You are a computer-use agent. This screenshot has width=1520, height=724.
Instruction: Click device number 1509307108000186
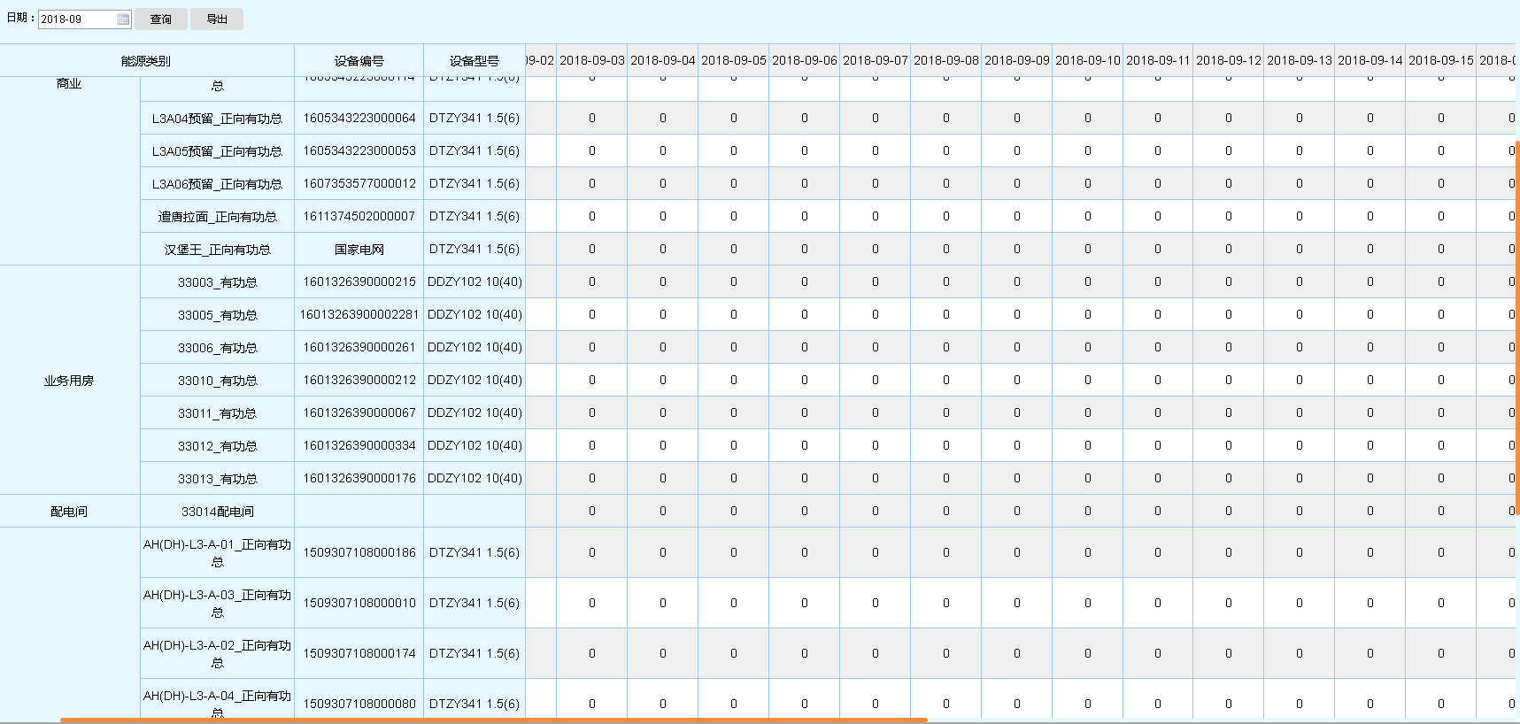pyautogui.click(x=359, y=552)
